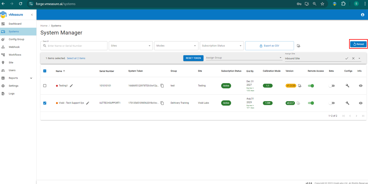
Task: Open the Sites filter dropdown
Action: click(131, 46)
